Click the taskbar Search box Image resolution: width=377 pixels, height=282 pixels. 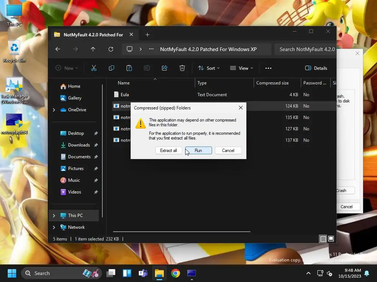(x=61, y=273)
